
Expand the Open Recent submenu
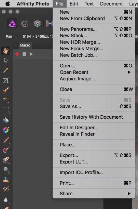pyautogui.click(x=94, y=72)
